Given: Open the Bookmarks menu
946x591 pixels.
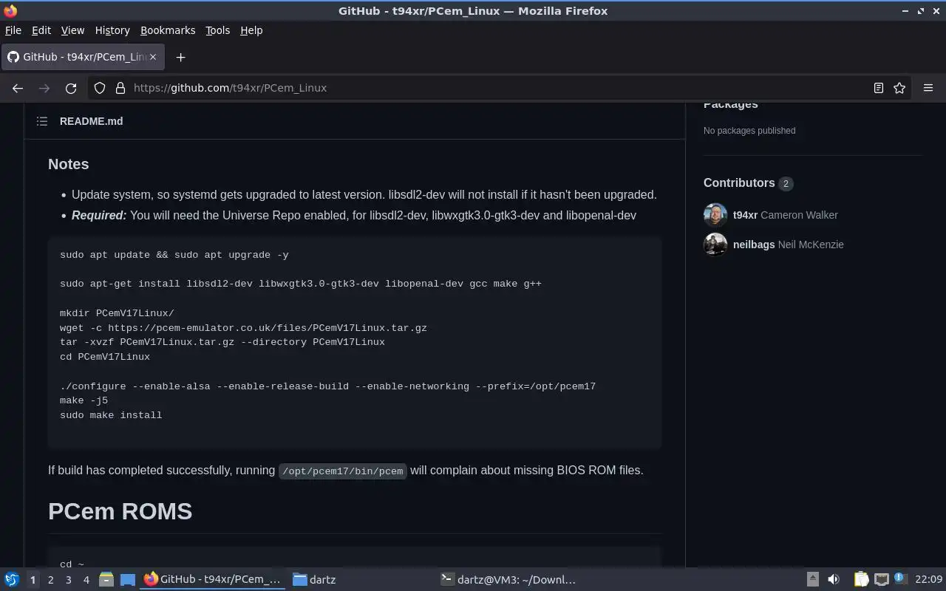Looking at the screenshot, I should pyautogui.click(x=168, y=30).
